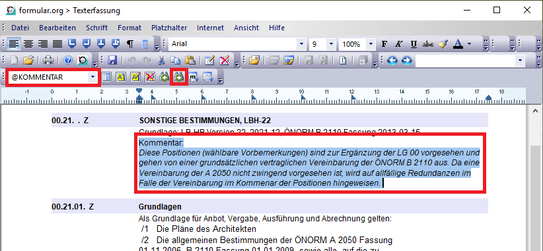Edit table with pencil icon

click(209, 61)
